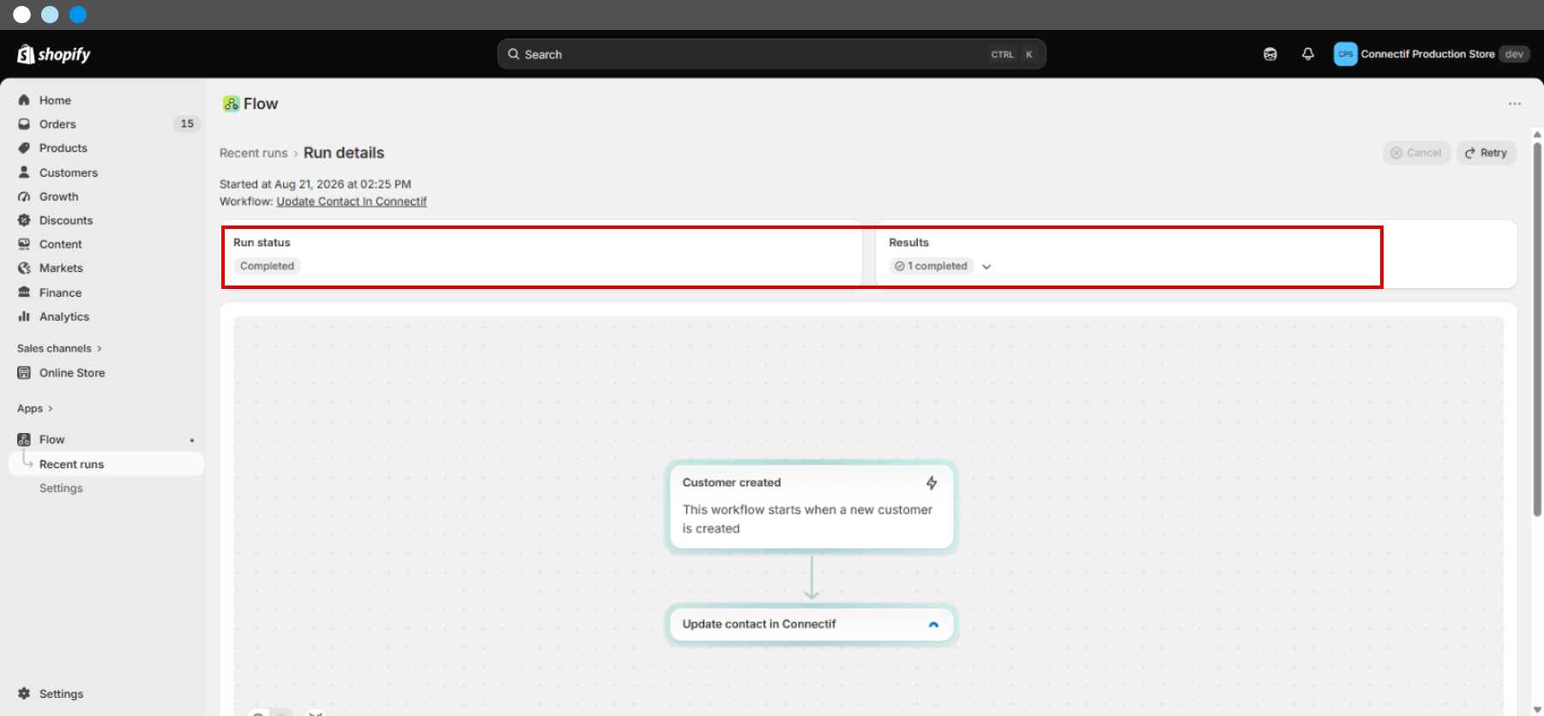Viewport: 1544px width, 716px height.
Task: Click the Flow app icon in sidebar
Action: pos(24,440)
